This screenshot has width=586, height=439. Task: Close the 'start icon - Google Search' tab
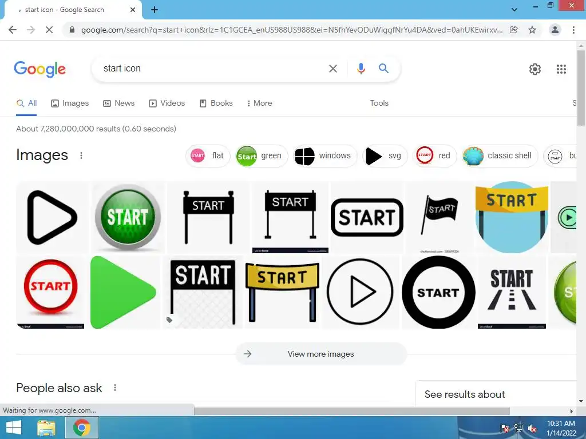pyautogui.click(x=133, y=10)
